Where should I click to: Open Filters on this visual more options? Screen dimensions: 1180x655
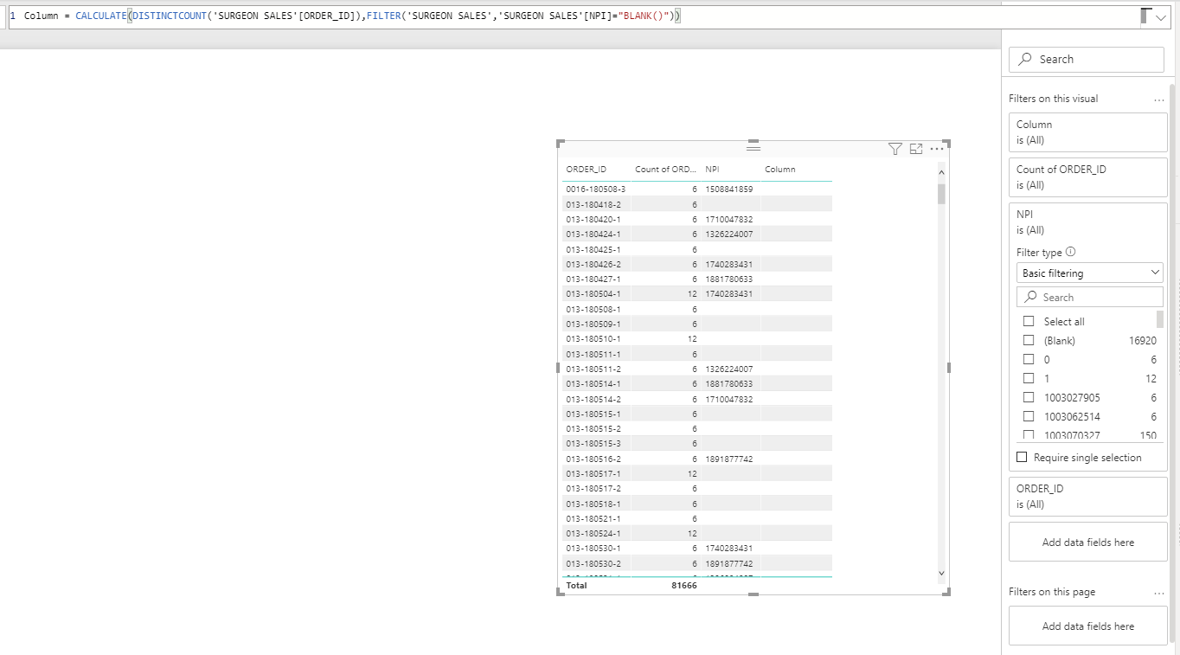(1159, 100)
